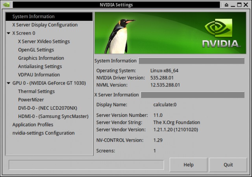
Task: Click the NVIDIA window menu icon in title bar
Action: click(x=6, y=5)
